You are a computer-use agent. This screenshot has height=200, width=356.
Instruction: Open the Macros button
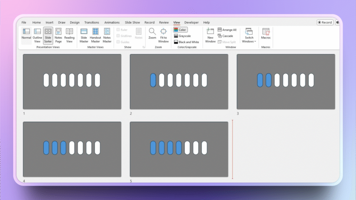(266, 34)
